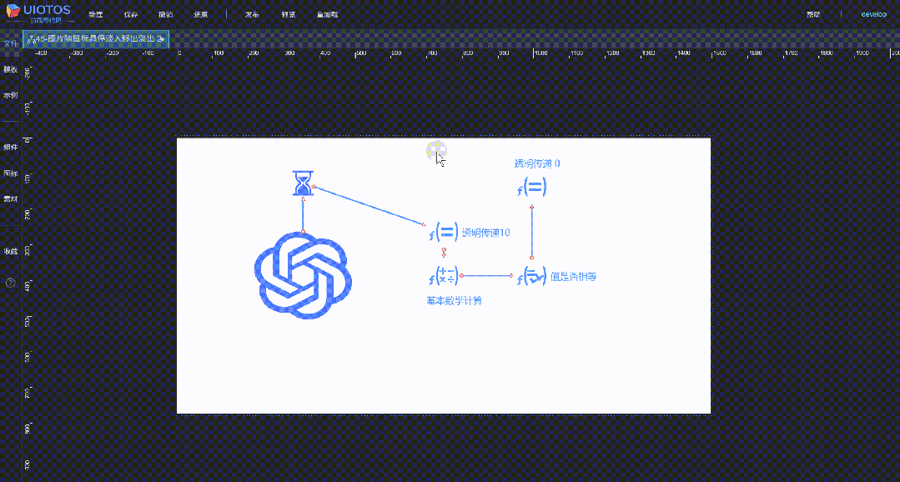Click the question mark help icon
This screenshot has width=900, height=482.
point(10,283)
